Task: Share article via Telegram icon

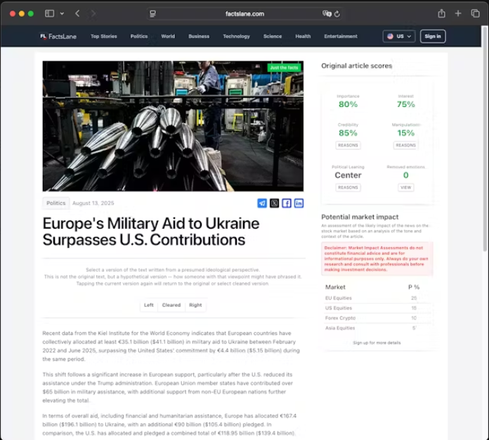Action: pyautogui.click(x=262, y=203)
